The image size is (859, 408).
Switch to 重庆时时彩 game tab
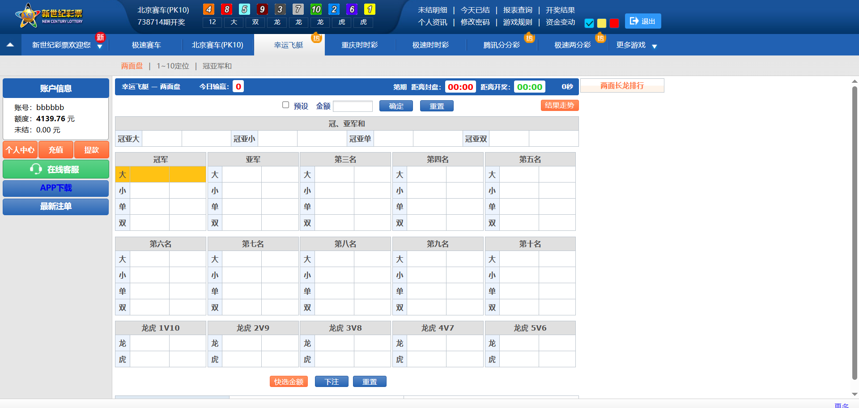(x=359, y=45)
